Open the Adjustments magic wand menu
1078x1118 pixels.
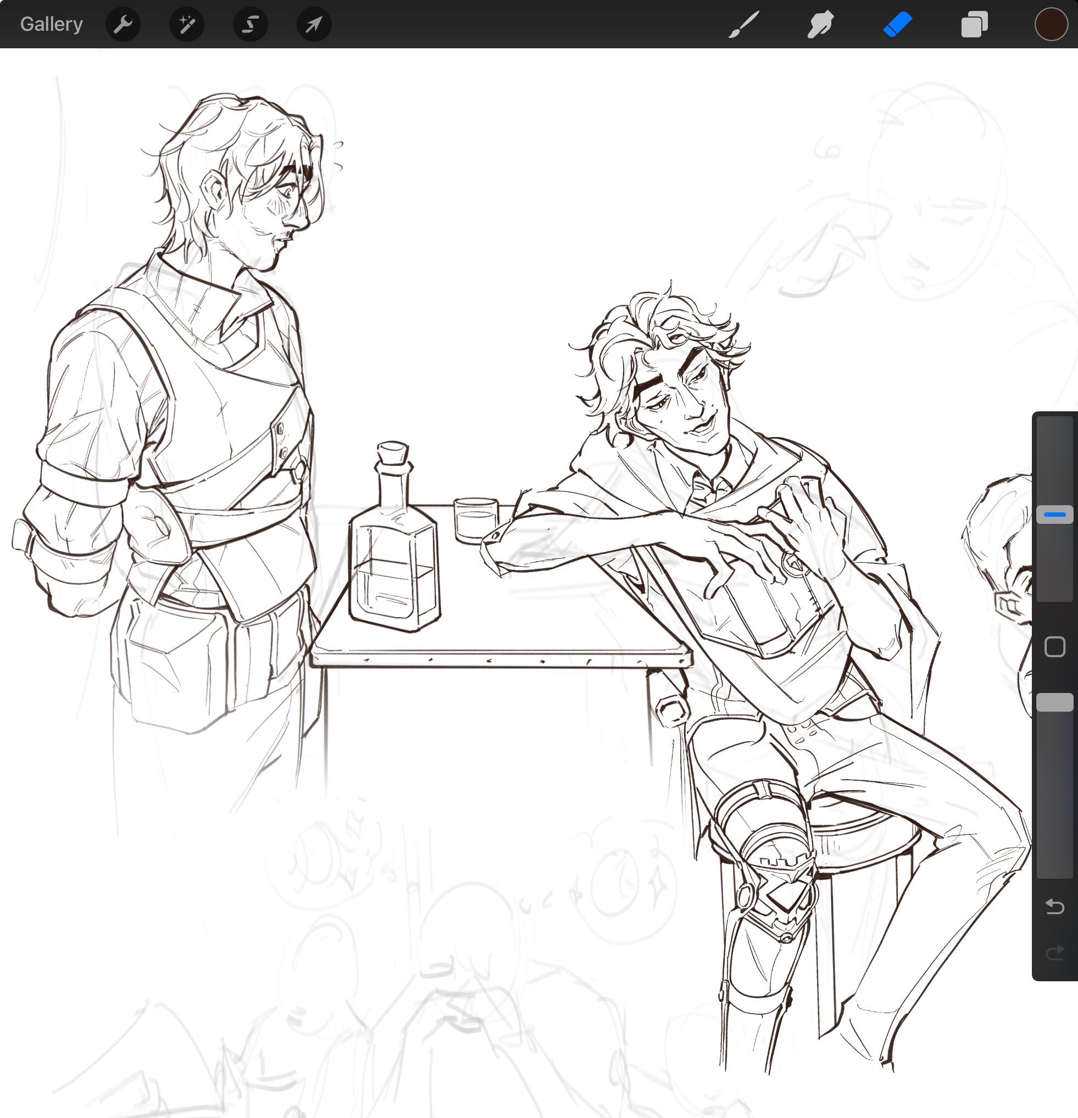(187, 24)
